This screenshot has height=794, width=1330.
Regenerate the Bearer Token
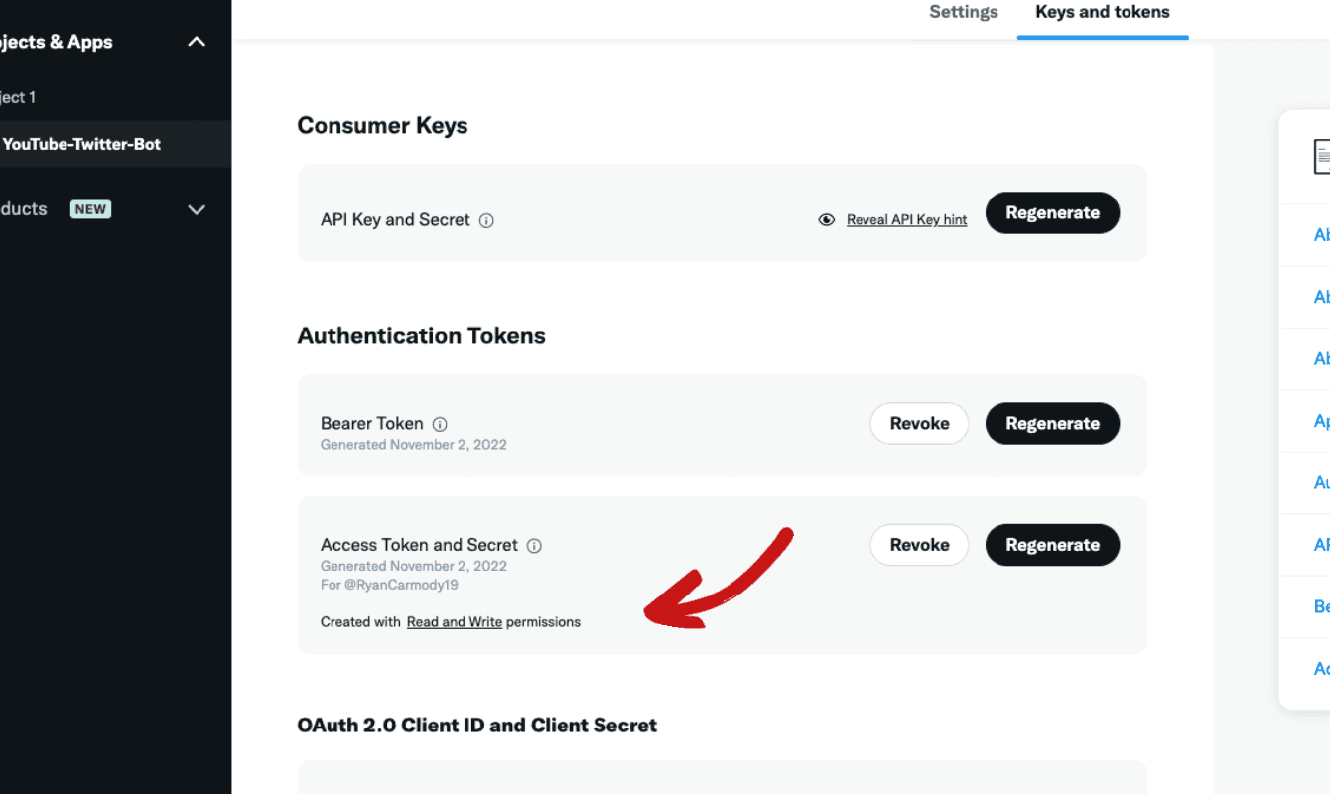[1052, 424]
